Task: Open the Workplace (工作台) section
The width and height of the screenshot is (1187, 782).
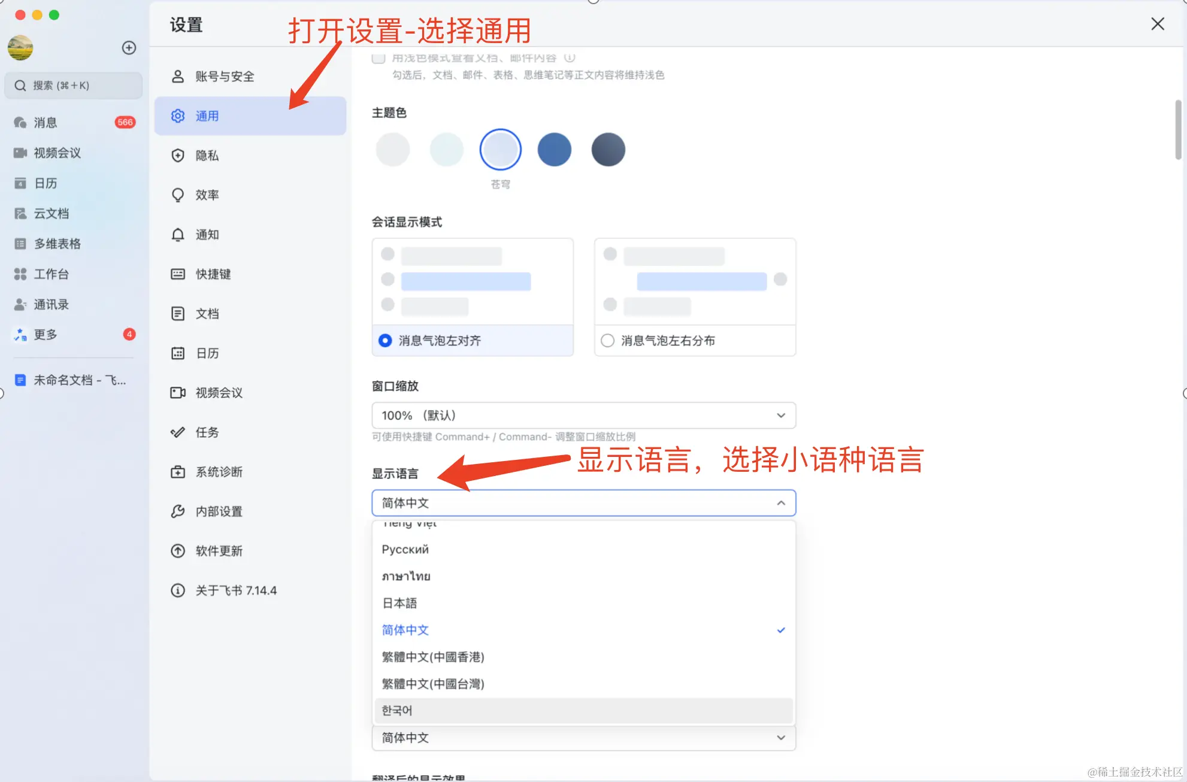Action: pyautogui.click(x=51, y=274)
